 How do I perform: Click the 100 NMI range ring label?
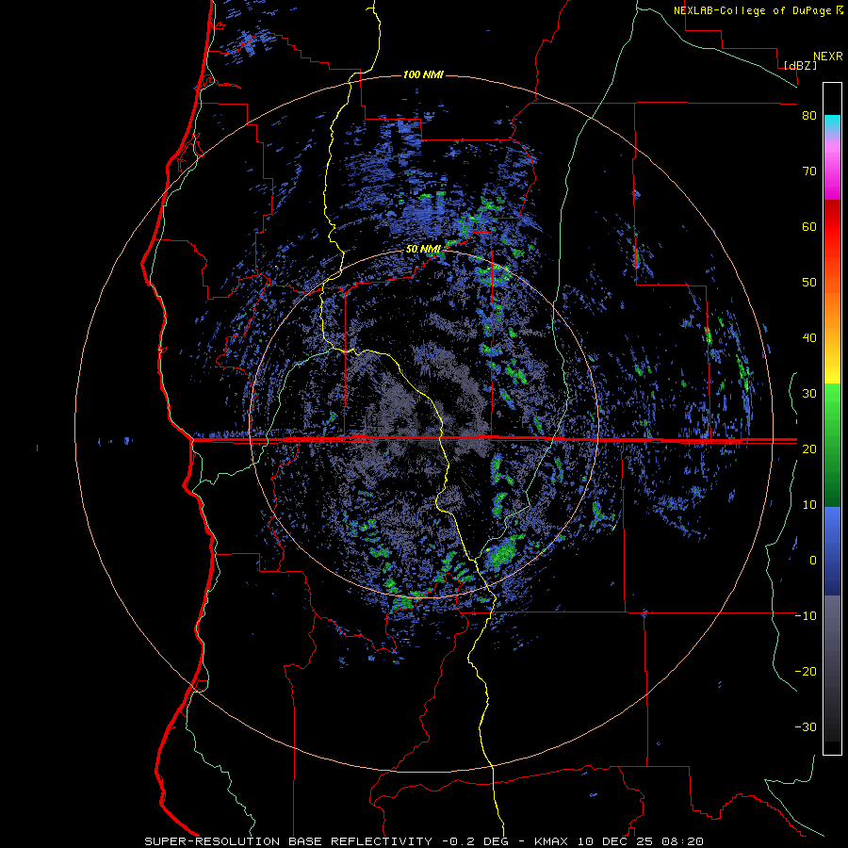pos(423,74)
